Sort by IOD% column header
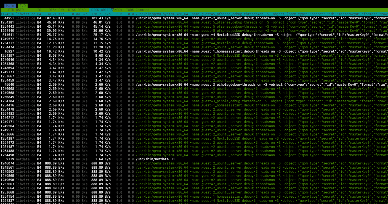This screenshot has height=204, width=388. (x=130, y=10)
